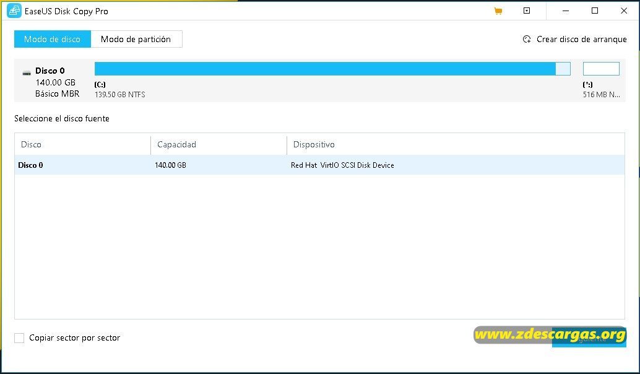Click the EaseUS Disk Copy app logo
Image resolution: width=640 pixels, height=374 pixels.
click(x=14, y=11)
